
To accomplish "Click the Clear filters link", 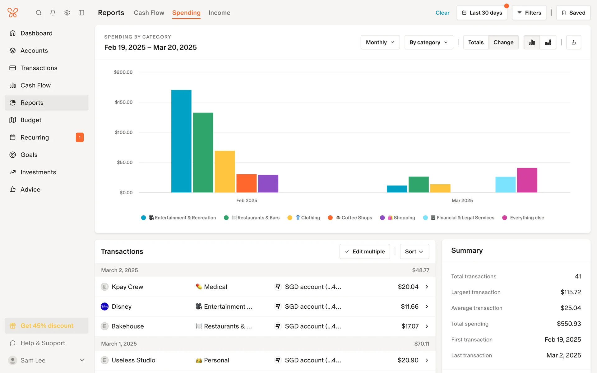I will pos(442,13).
